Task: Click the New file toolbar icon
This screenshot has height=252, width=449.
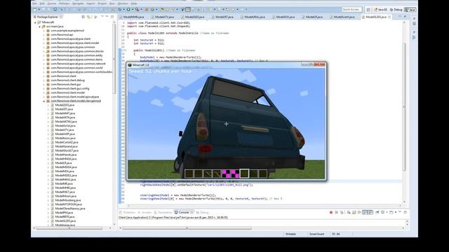Action: point(35,9)
